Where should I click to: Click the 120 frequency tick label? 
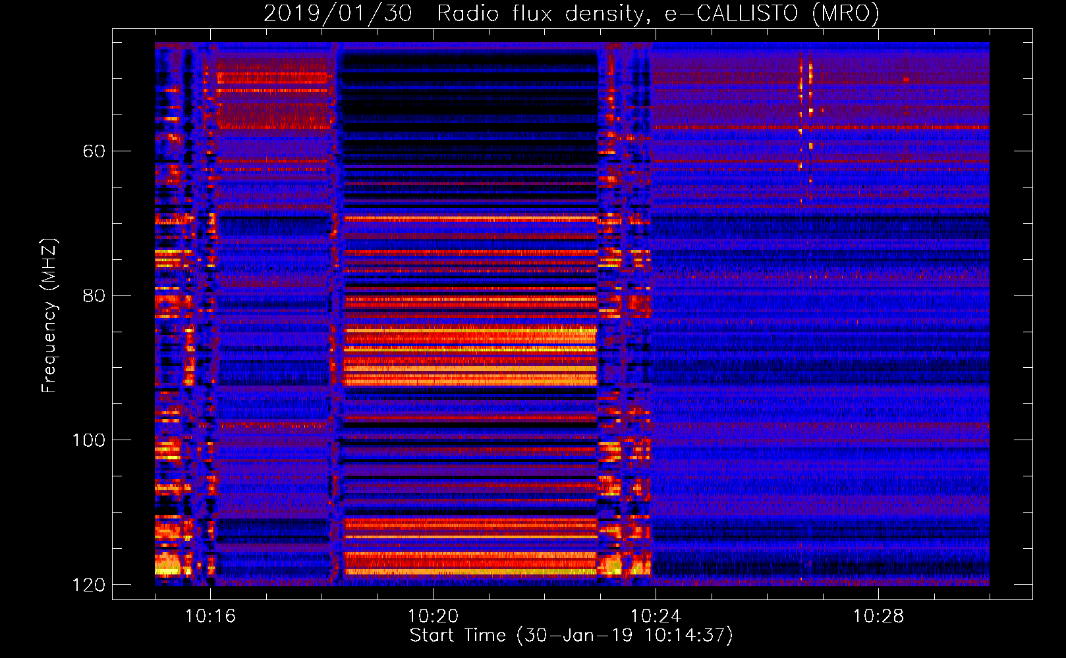tap(89, 585)
